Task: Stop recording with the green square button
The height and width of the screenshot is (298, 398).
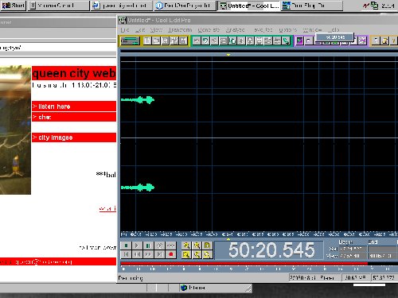Action: coord(126,246)
